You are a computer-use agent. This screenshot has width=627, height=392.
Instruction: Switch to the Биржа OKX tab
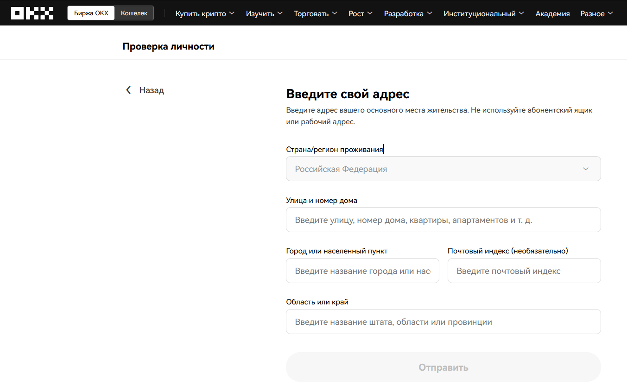tap(91, 13)
